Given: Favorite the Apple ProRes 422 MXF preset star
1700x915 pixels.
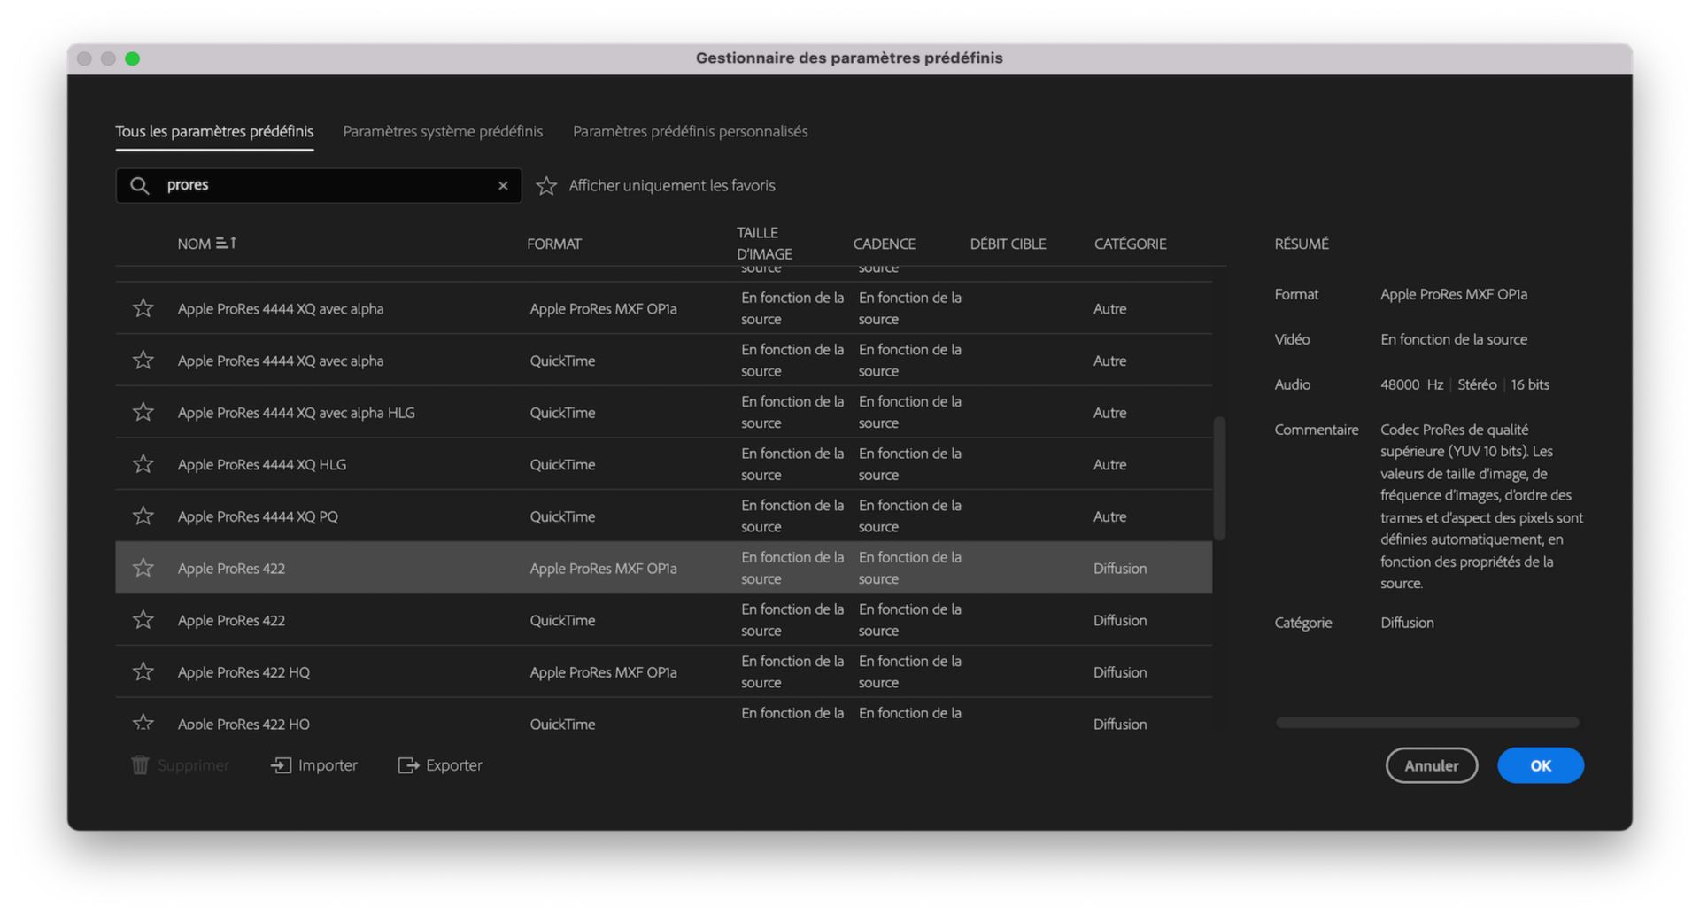Looking at the screenshot, I should (143, 568).
